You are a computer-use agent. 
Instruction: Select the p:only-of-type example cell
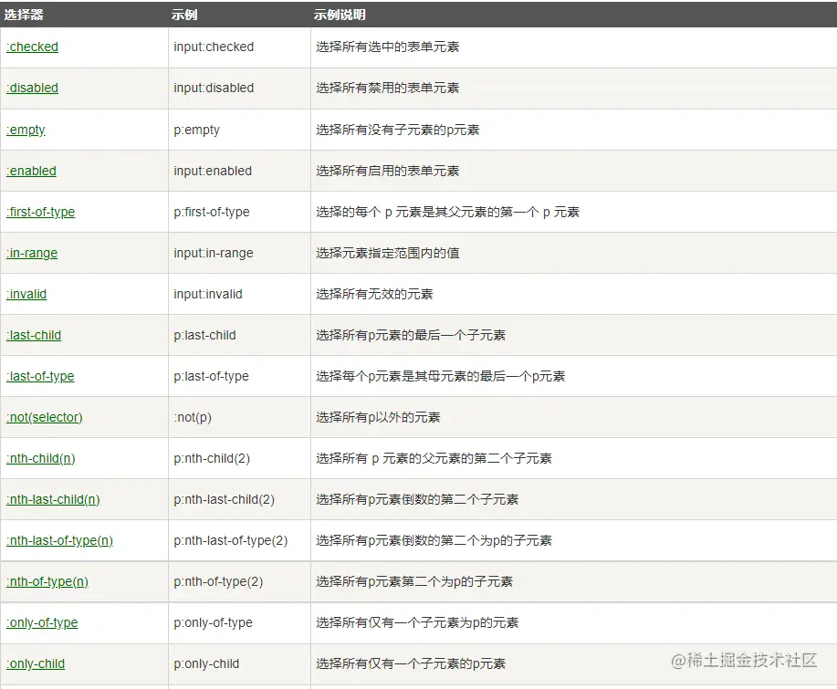pos(240,622)
